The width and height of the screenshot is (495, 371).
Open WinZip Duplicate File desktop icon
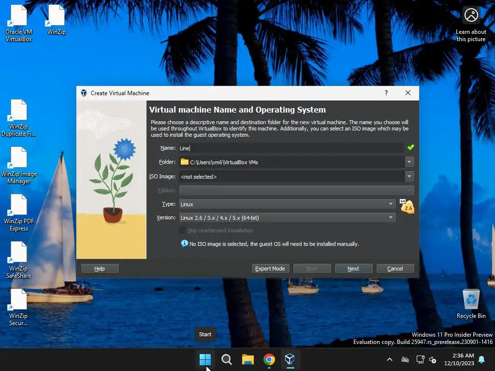[x=19, y=118]
